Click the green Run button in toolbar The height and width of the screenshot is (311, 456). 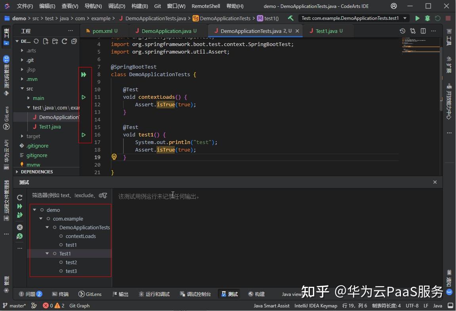(417, 18)
